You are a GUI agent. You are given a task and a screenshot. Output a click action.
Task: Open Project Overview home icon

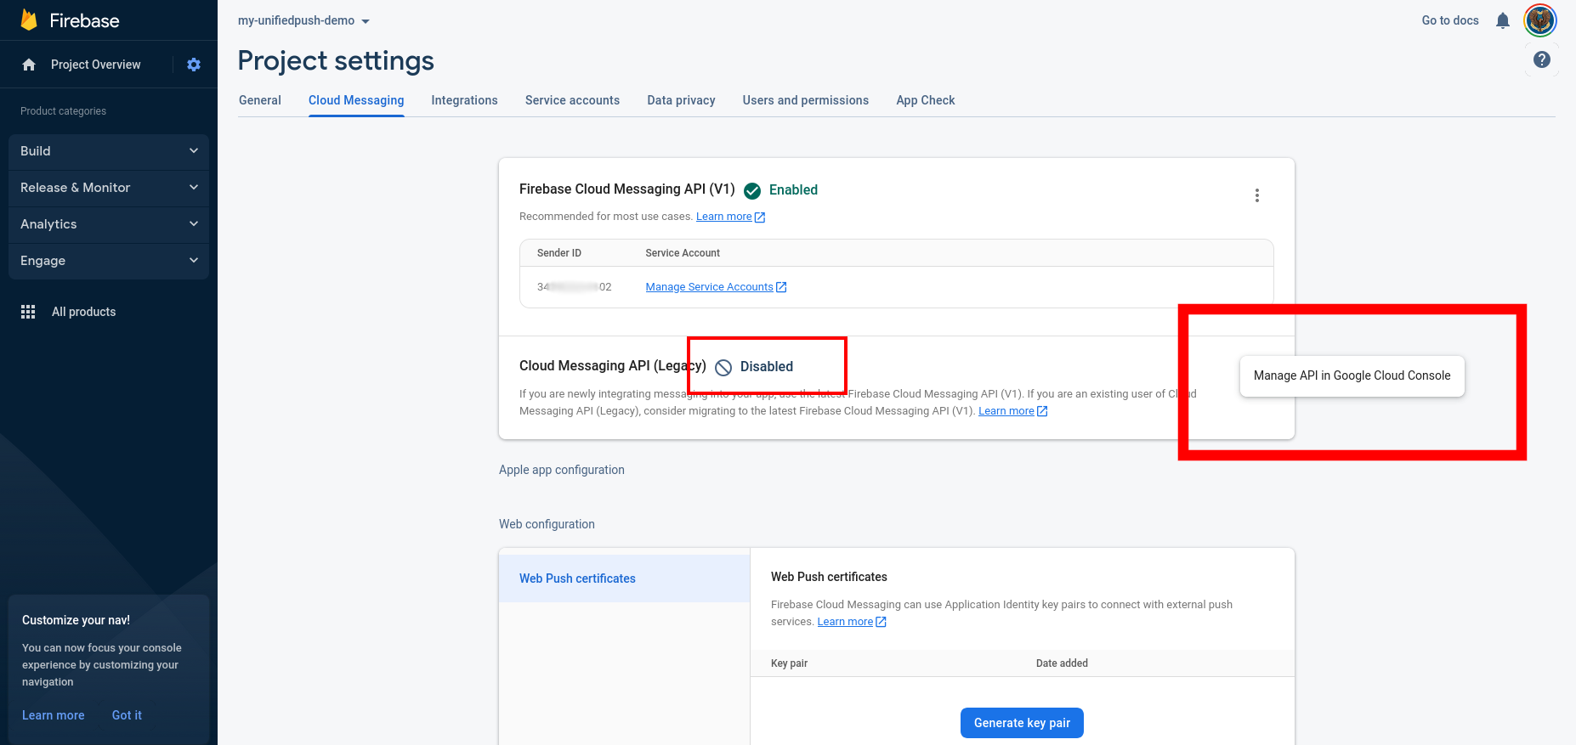[x=29, y=65]
